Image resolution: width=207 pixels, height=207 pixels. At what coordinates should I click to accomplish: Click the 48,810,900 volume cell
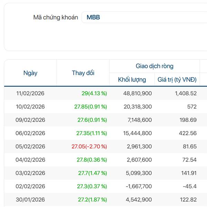click(137, 93)
